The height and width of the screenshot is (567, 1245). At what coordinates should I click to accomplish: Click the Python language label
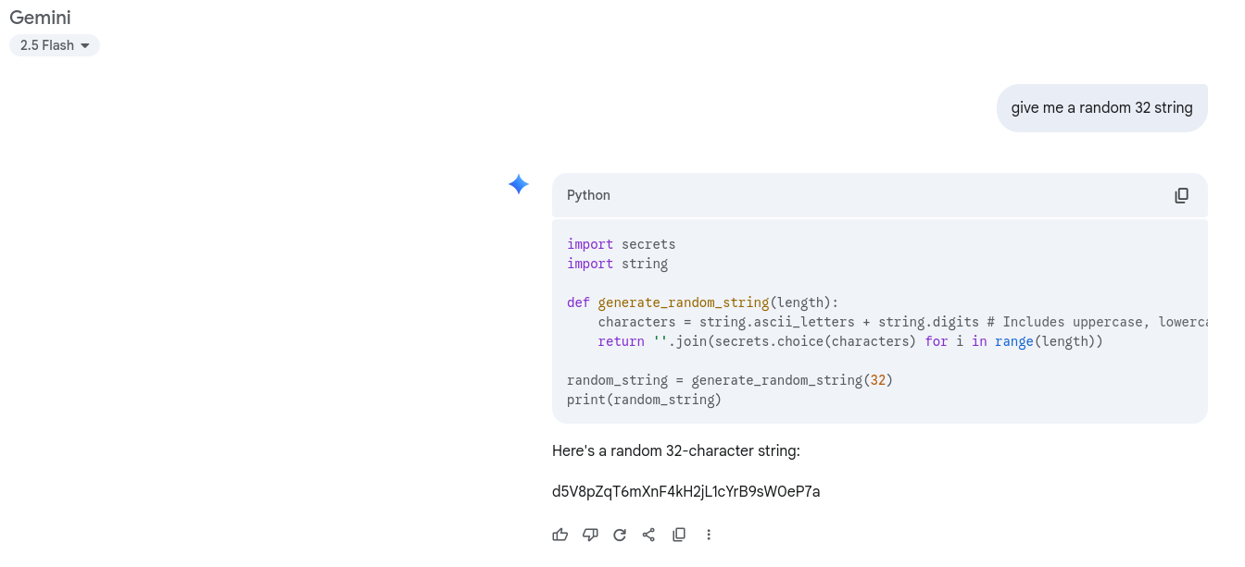point(588,195)
